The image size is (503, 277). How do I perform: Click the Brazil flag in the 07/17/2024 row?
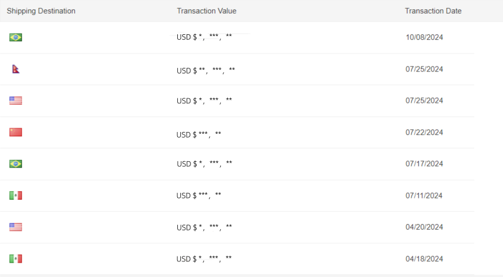[16, 164]
